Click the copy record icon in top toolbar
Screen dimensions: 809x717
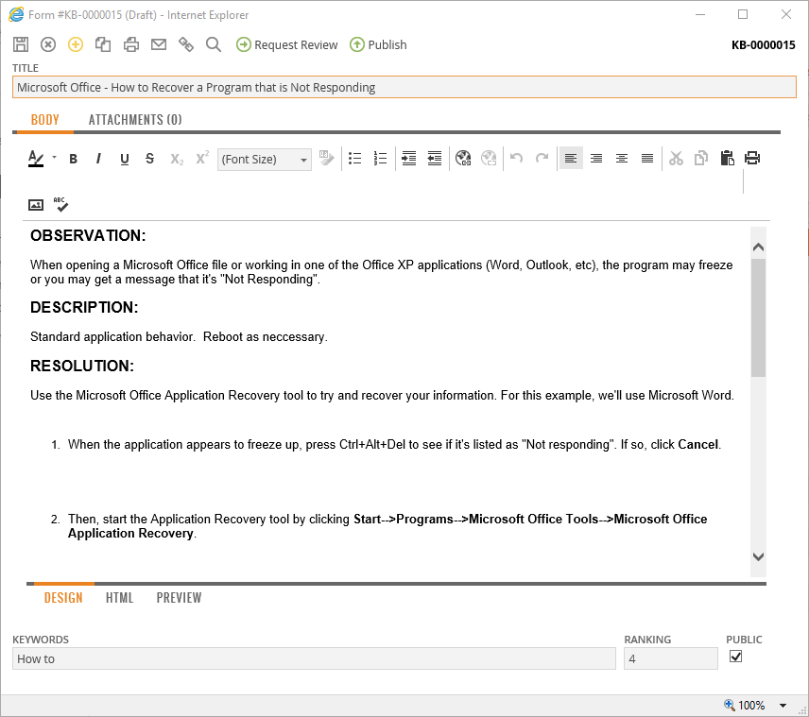coord(103,44)
